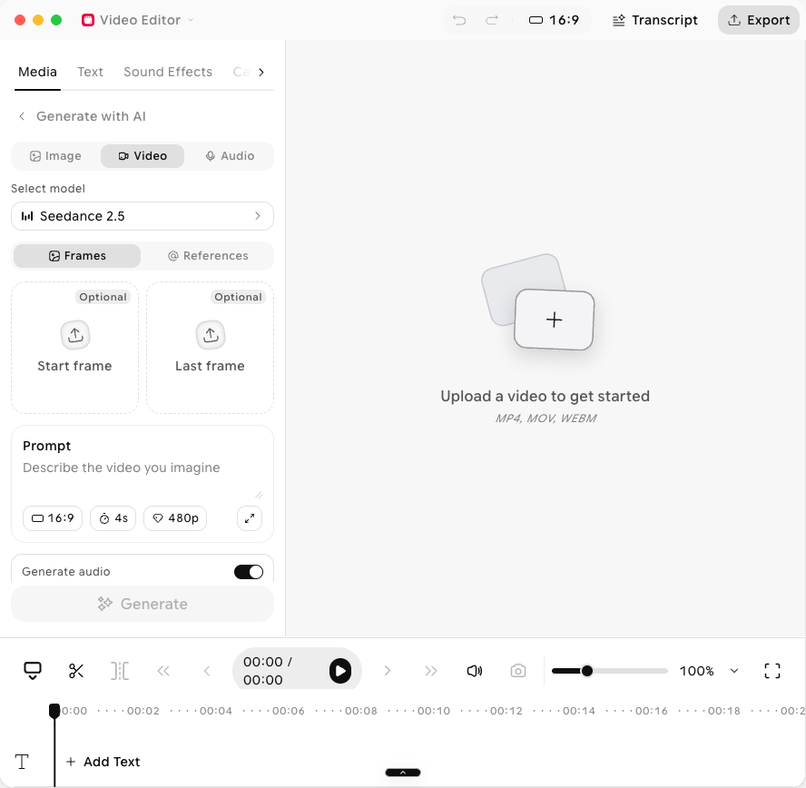806x788 pixels.
Task: Open the Transcript panel
Action: [x=655, y=20]
